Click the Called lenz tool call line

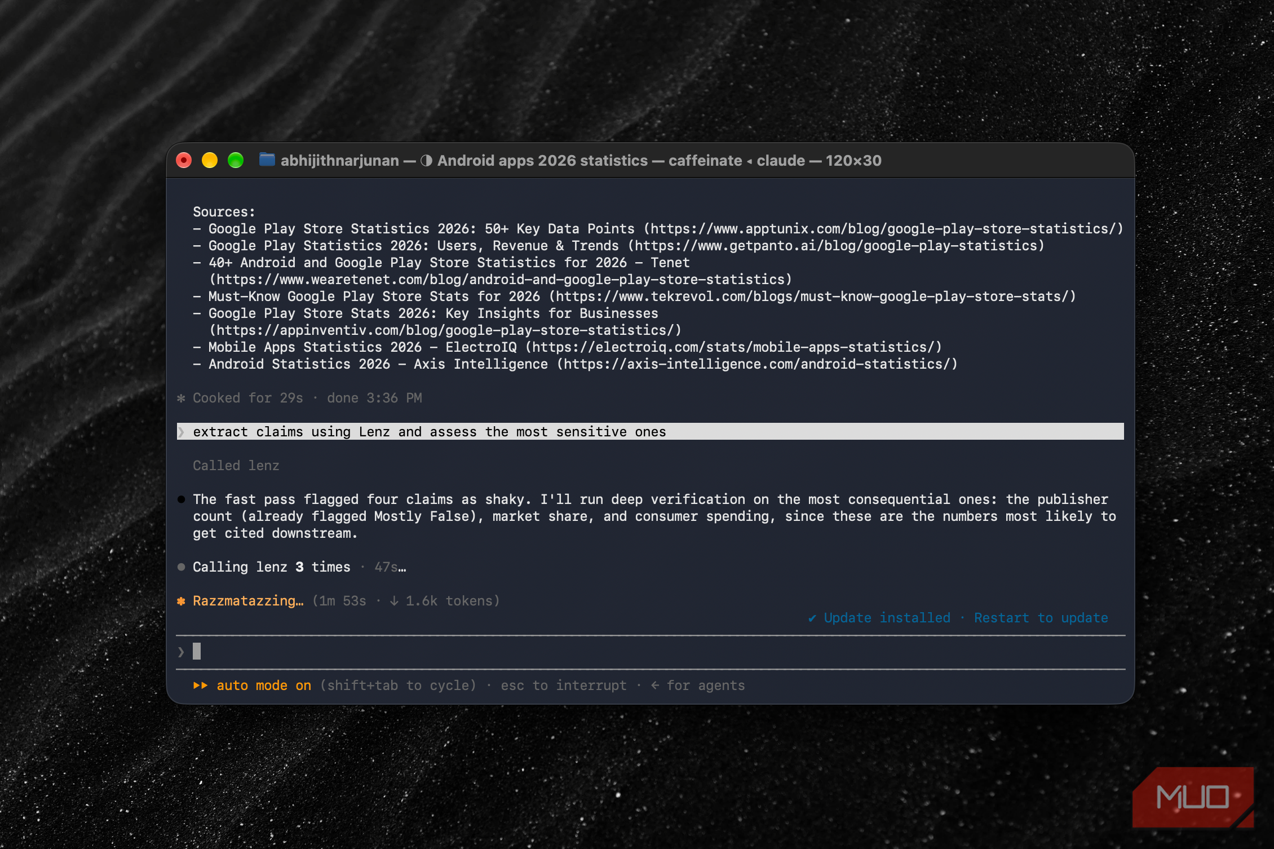(236, 466)
